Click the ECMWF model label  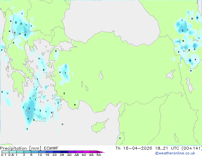[x=51, y=148]
